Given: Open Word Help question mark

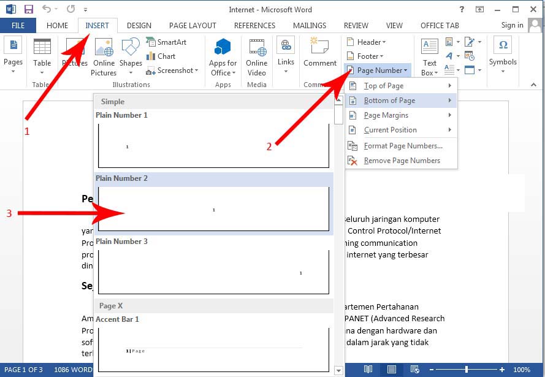Looking at the screenshot, I should pos(462,9).
